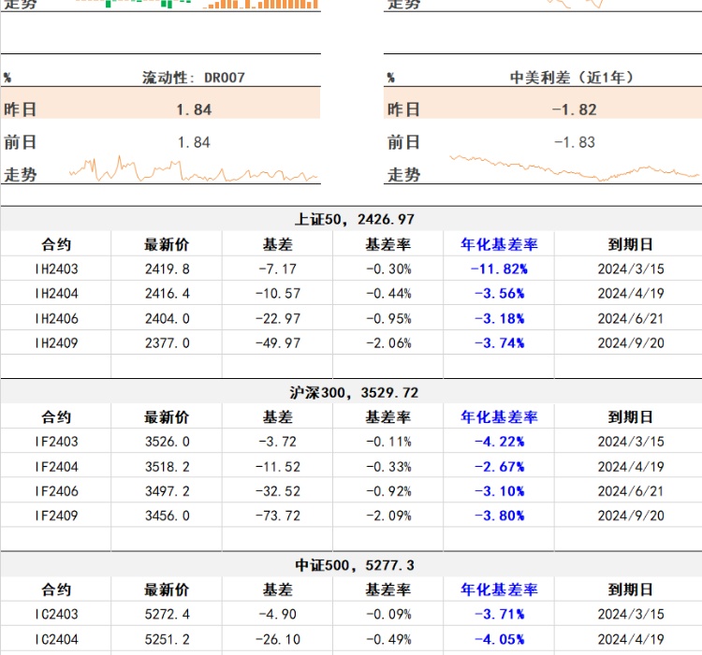Click basis value -22.97
Screen dimensions: 702x655
click(278, 319)
